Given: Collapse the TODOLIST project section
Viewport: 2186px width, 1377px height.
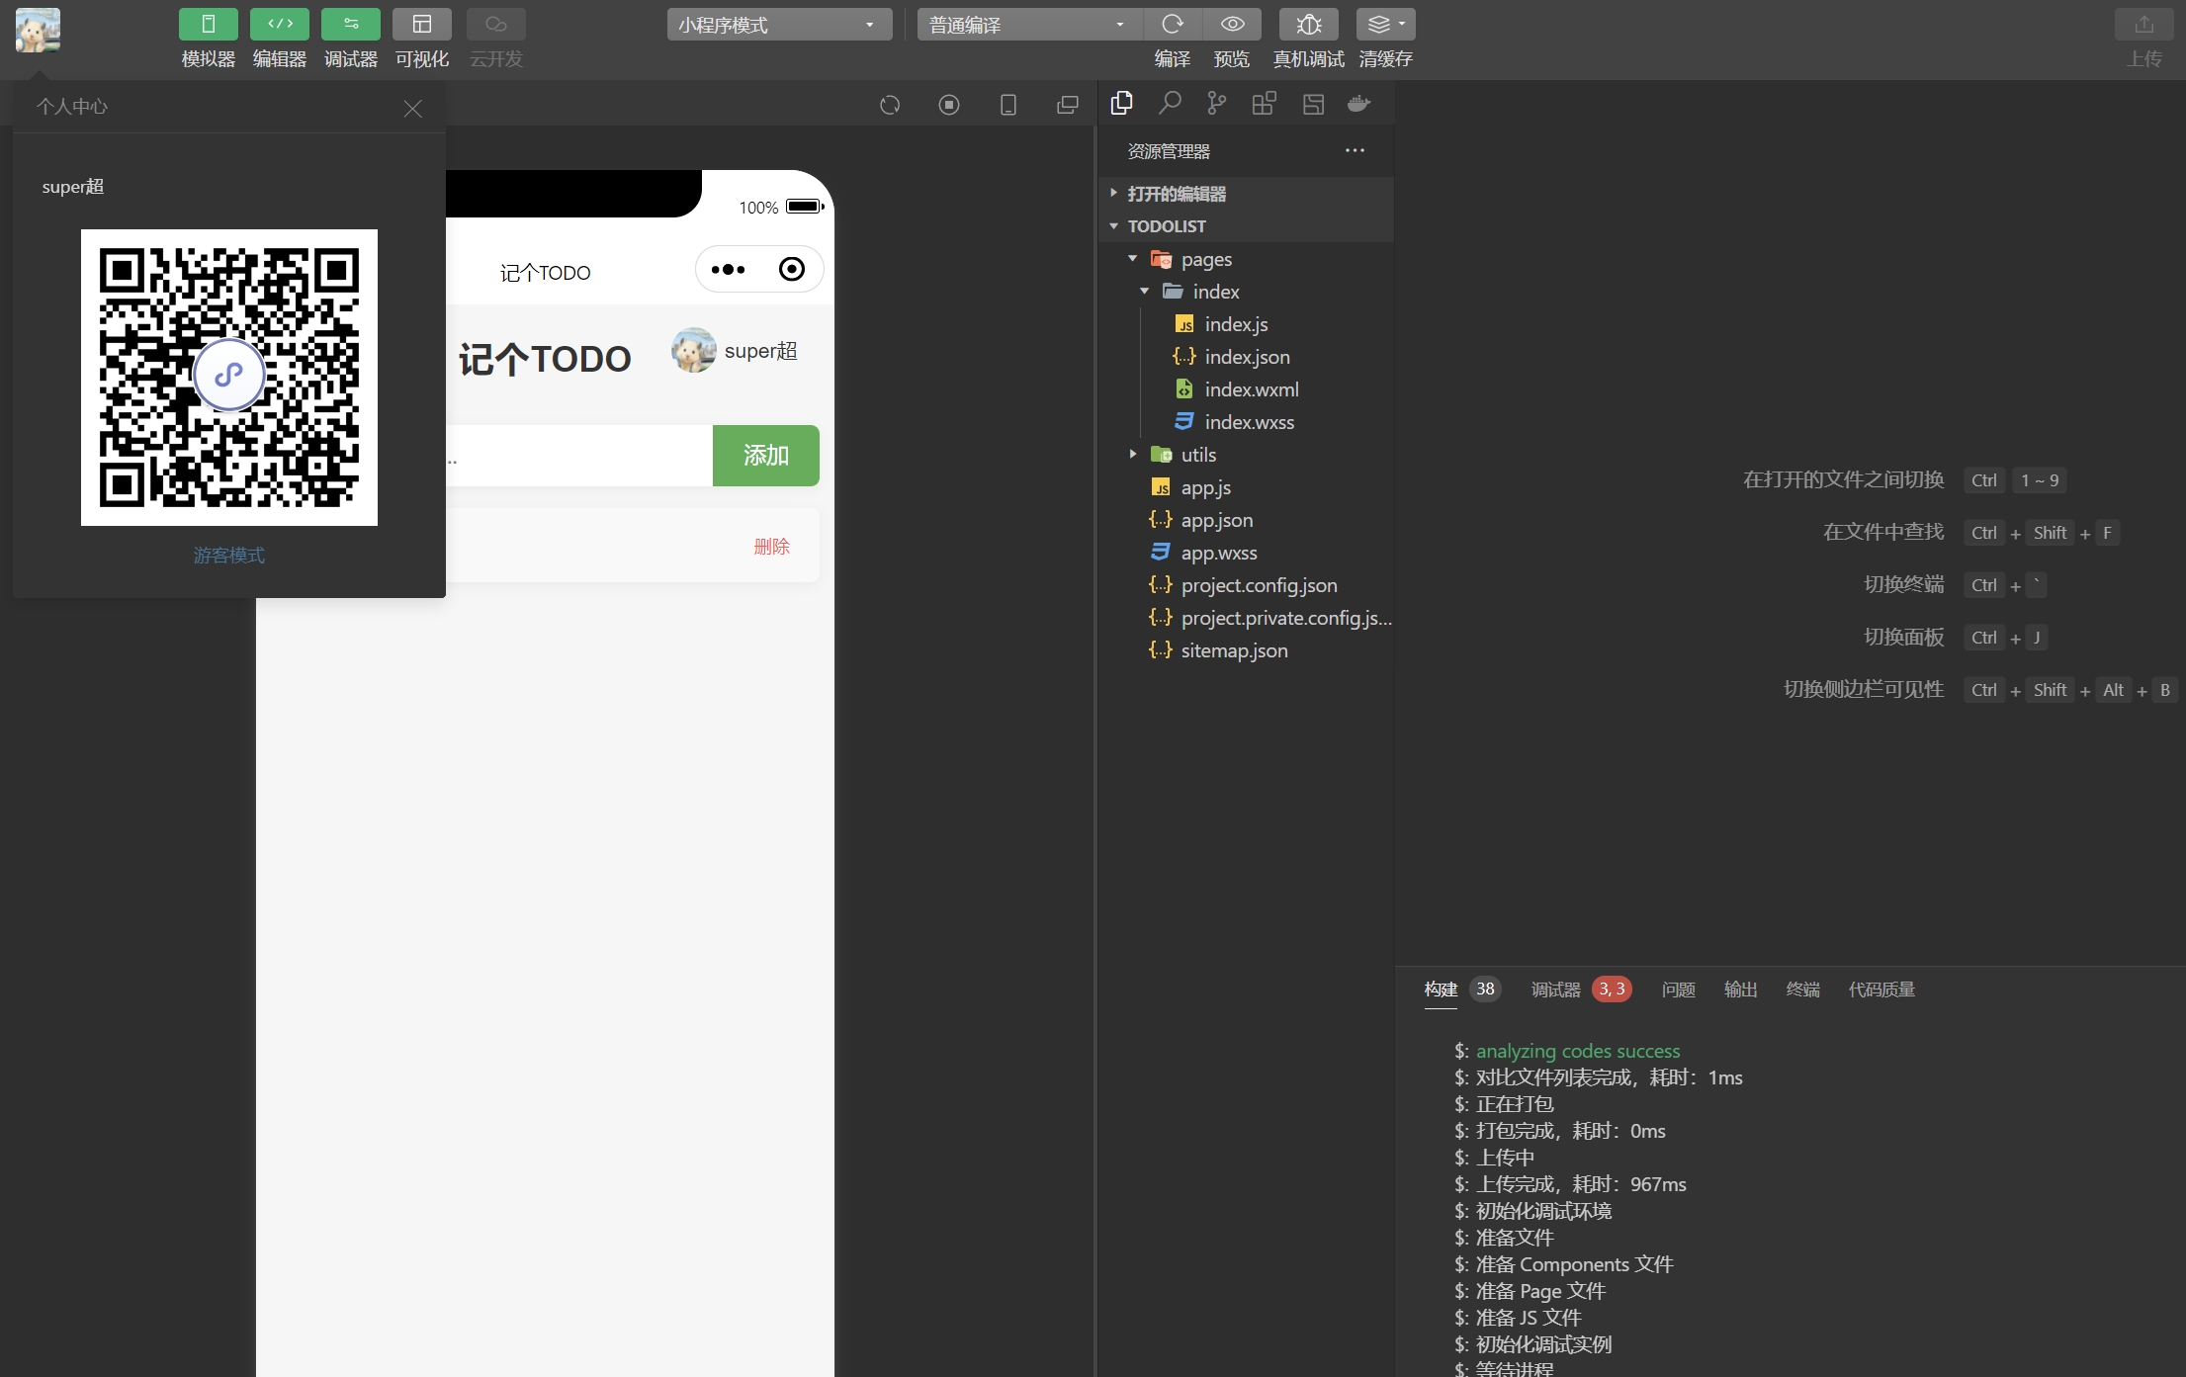Looking at the screenshot, I should 1246,226.
